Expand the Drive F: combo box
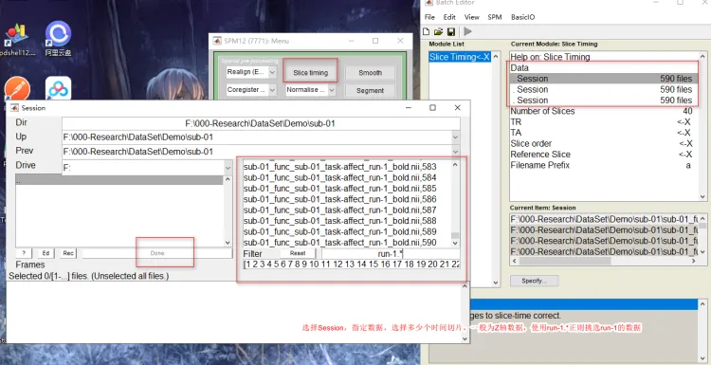 (x=228, y=168)
